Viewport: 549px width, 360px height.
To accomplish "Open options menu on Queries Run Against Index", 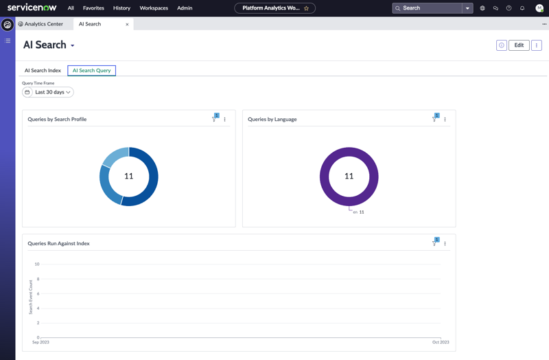I will pyautogui.click(x=445, y=244).
